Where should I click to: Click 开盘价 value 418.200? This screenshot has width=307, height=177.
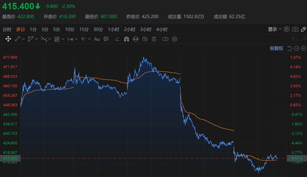pos(67,17)
